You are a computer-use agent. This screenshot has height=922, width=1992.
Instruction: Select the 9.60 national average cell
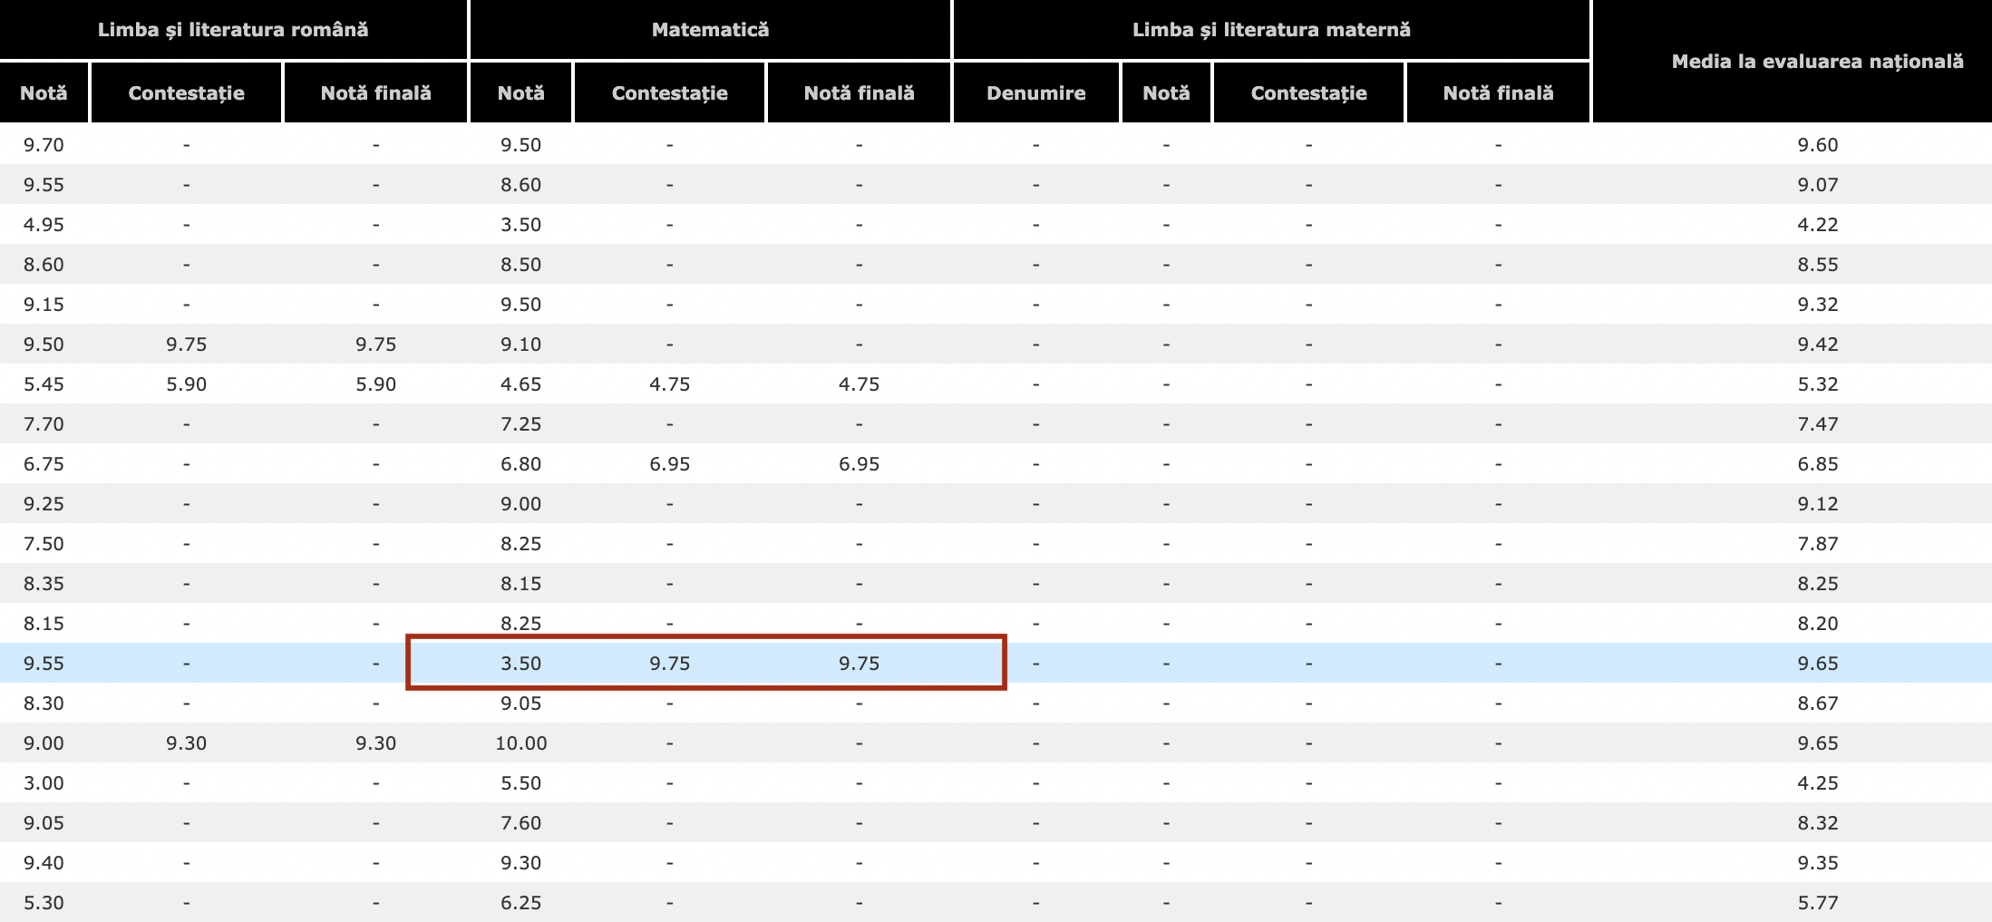pyautogui.click(x=1817, y=145)
